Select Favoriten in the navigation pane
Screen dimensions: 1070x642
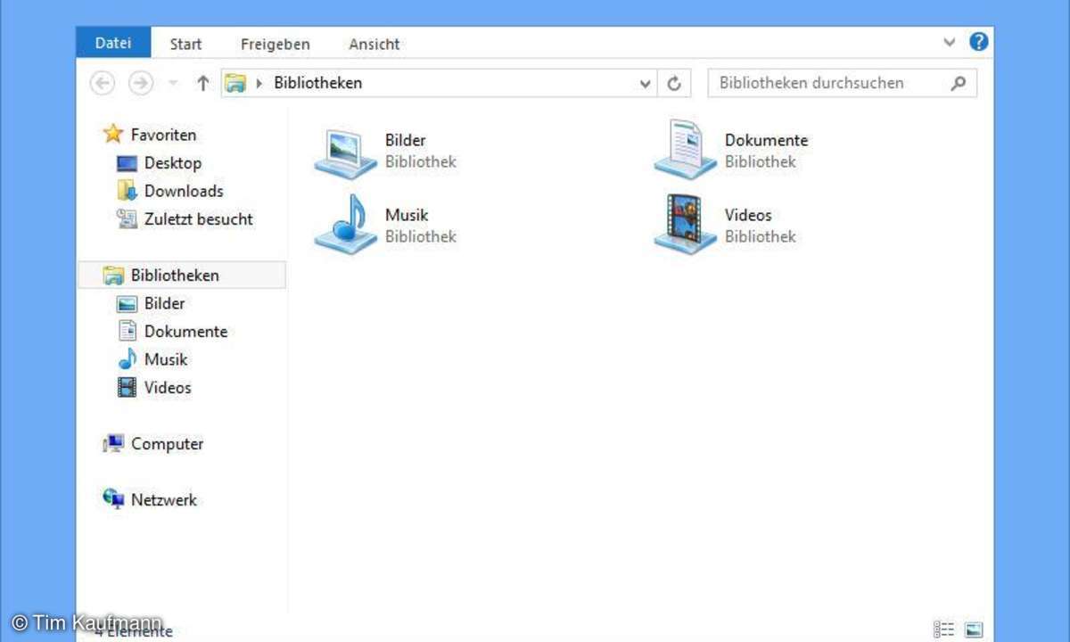(x=163, y=135)
